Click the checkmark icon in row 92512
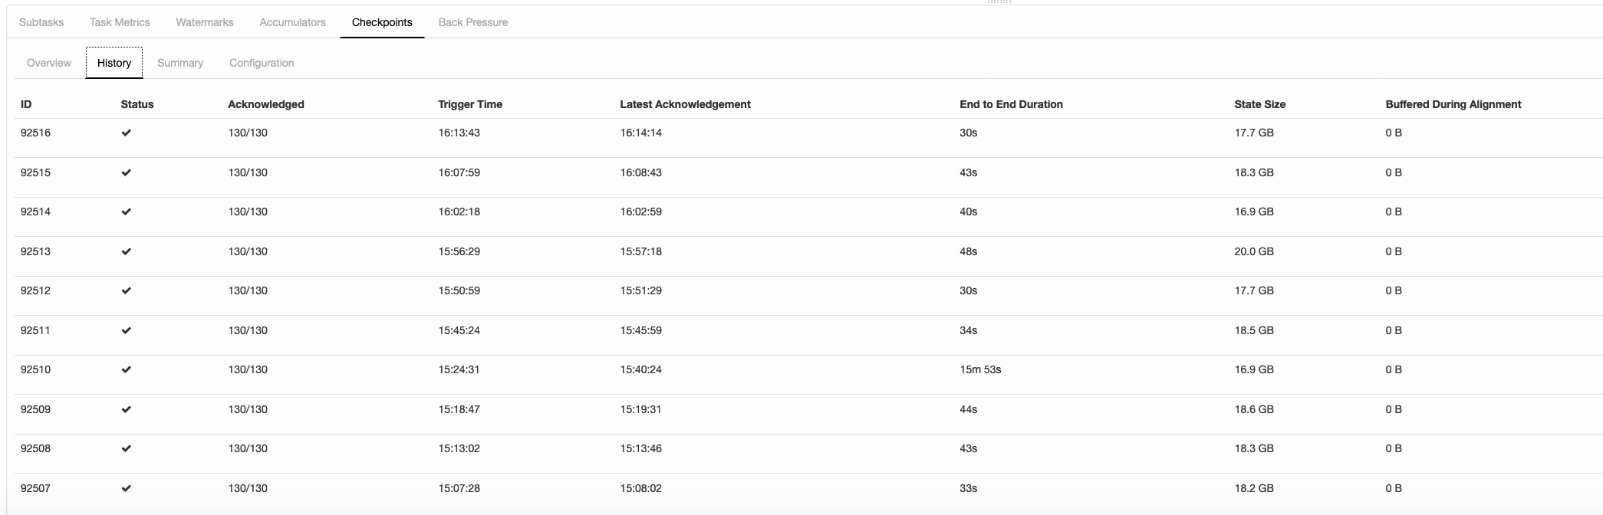The width and height of the screenshot is (1603, 515). [127, 291]
